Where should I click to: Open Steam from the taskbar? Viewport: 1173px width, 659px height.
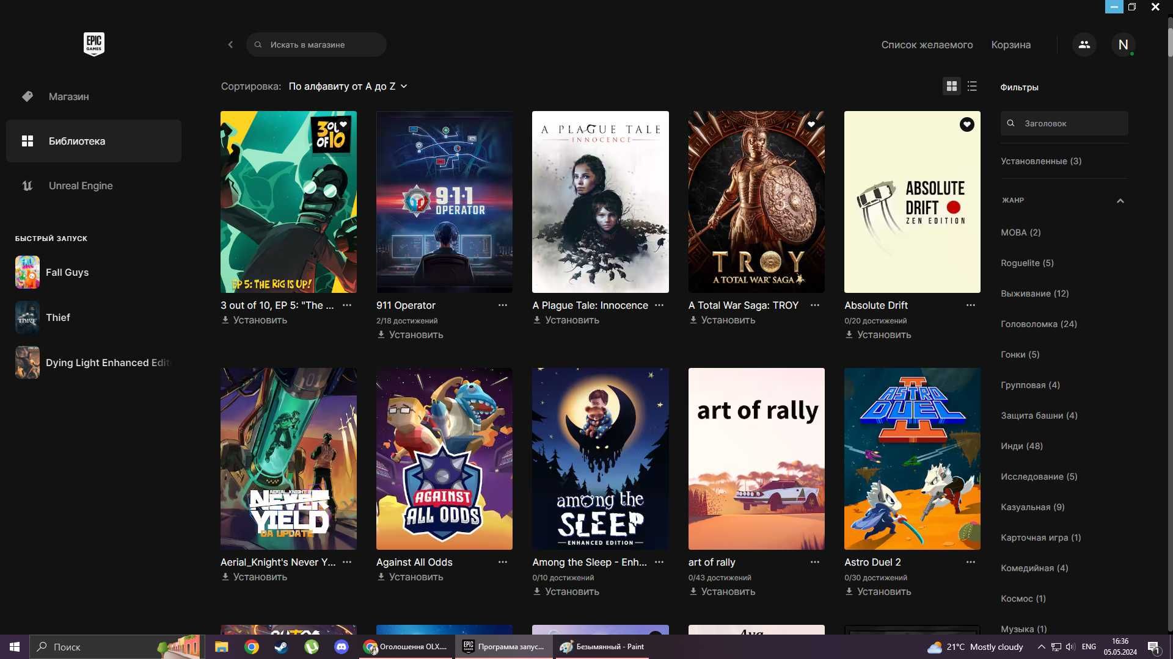coord(281,647)
